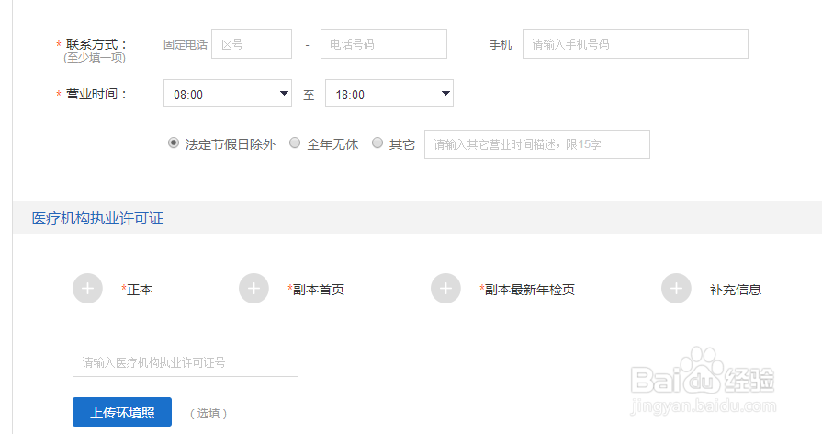Click the 其它营业时间描述 text field
This screenshot has height=434, width=822.
(536, 144)
